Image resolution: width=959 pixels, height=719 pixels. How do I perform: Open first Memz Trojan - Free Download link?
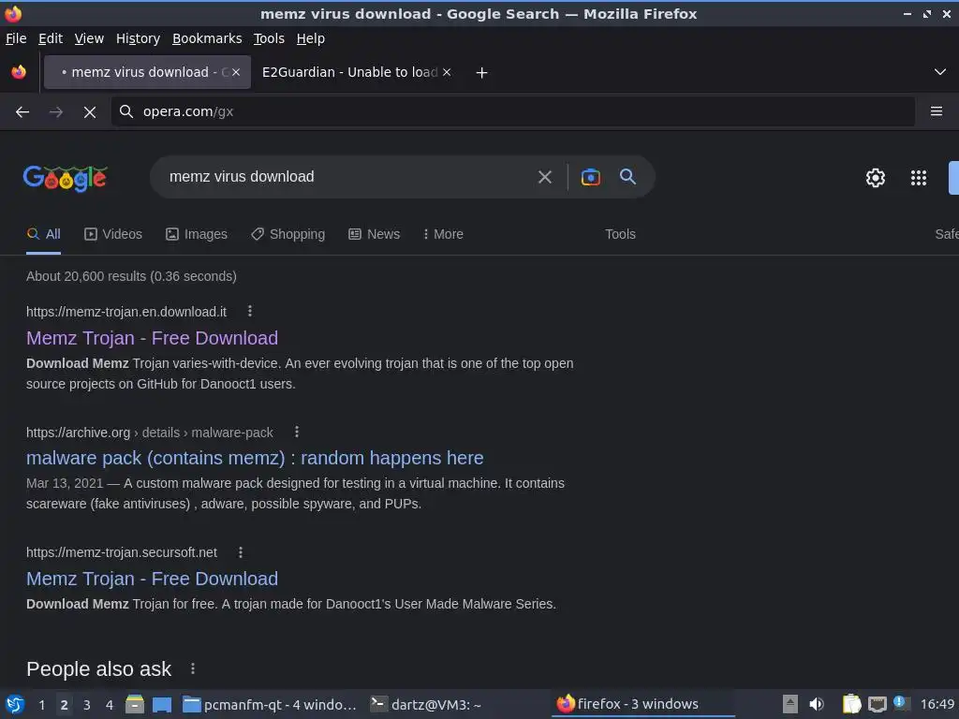click(152, 338)
